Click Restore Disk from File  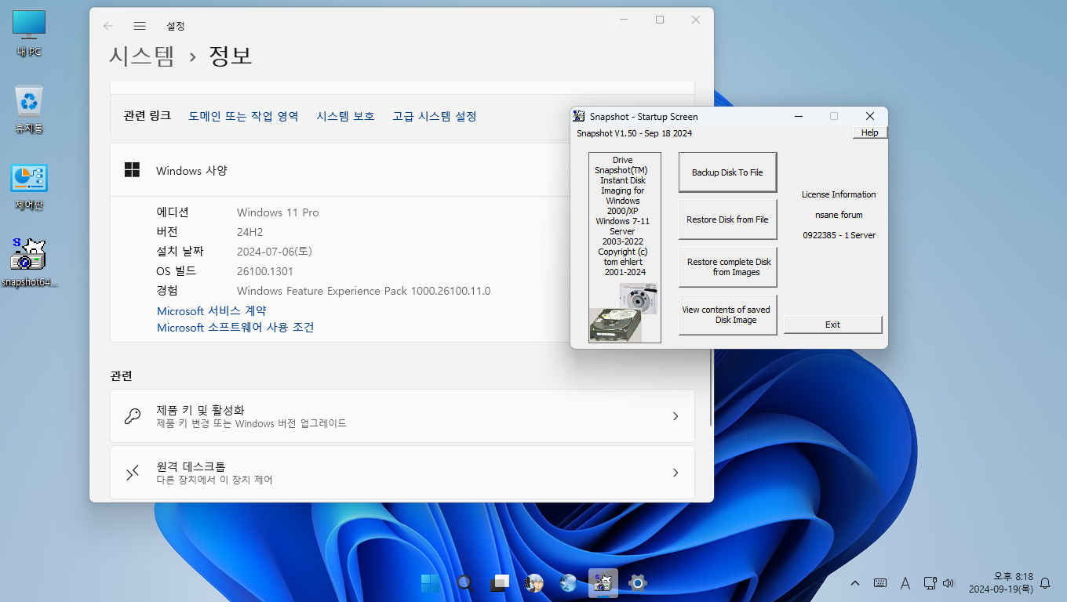[727, 219]
